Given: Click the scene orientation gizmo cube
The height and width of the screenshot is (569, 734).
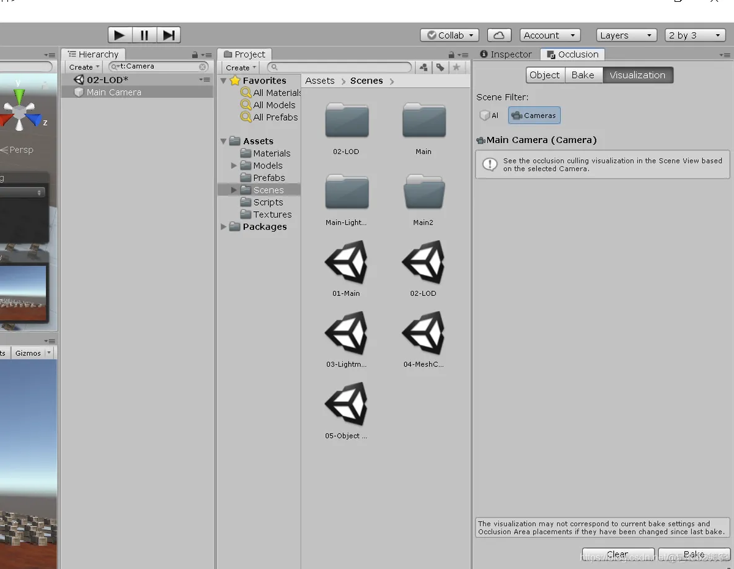Looking at the screenshot, I should click(x=19, y=112).
